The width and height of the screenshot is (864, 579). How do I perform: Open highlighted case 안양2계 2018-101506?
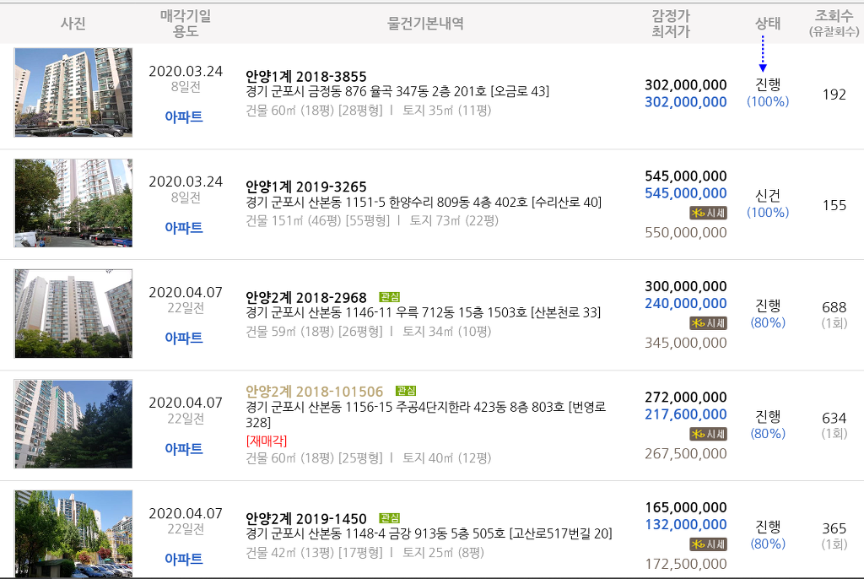(314, 392)
